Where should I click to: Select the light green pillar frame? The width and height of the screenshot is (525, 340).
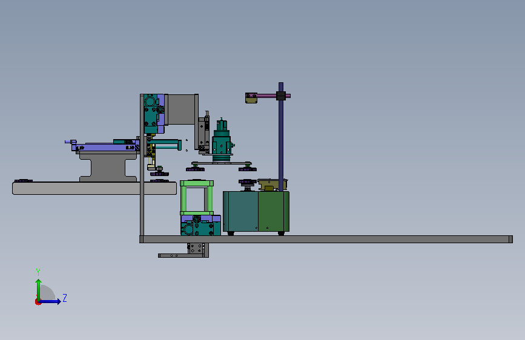[197, 198]
